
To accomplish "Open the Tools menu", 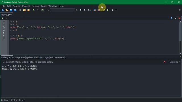I will pyautogui.click(x=44, y=6).
